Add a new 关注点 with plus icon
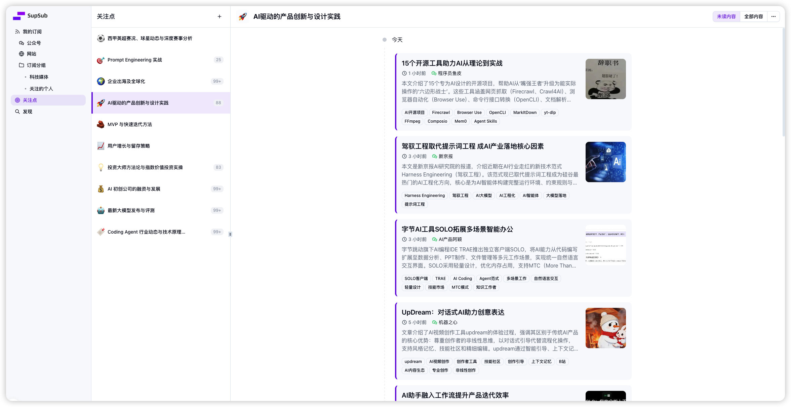The image size is (791, 407). (x=220, y=16)
